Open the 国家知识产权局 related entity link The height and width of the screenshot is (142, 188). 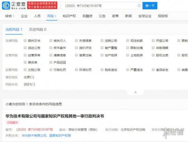tap(60, 136)
